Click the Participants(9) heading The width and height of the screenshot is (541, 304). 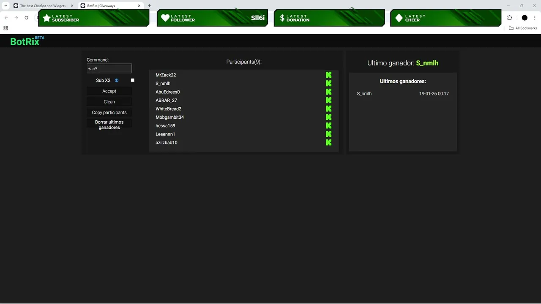[244, 62]
